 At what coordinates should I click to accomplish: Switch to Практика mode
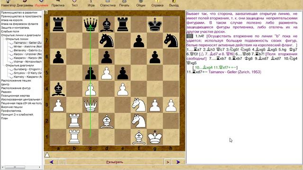point(58,4)
